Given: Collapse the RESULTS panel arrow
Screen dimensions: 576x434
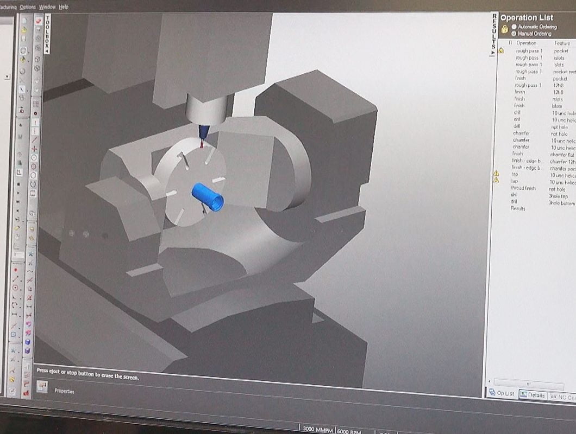Looking at the screenshot, I should coord(493,53).
